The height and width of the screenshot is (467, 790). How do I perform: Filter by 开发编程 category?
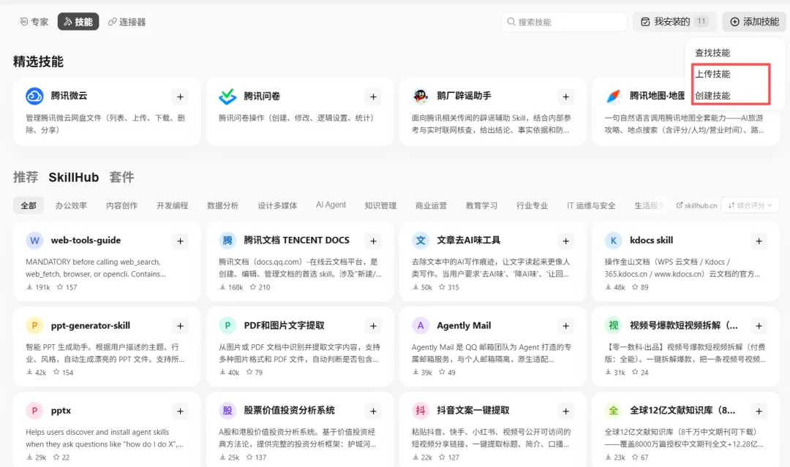coord(173,205)
